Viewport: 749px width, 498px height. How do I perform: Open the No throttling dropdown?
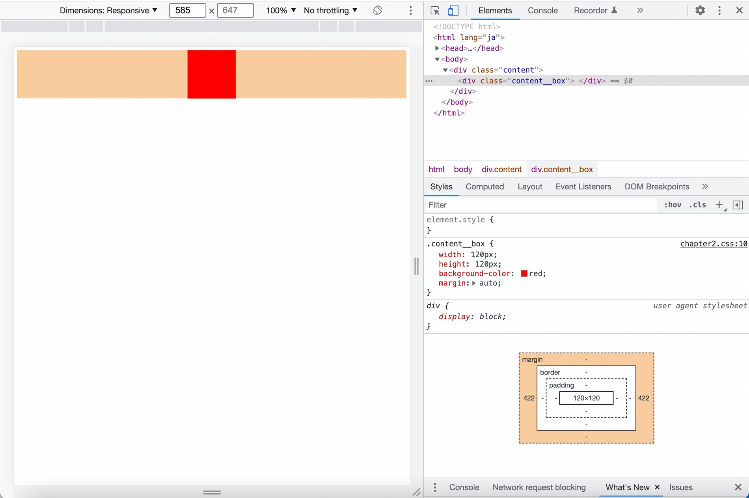tap(330, 11)
